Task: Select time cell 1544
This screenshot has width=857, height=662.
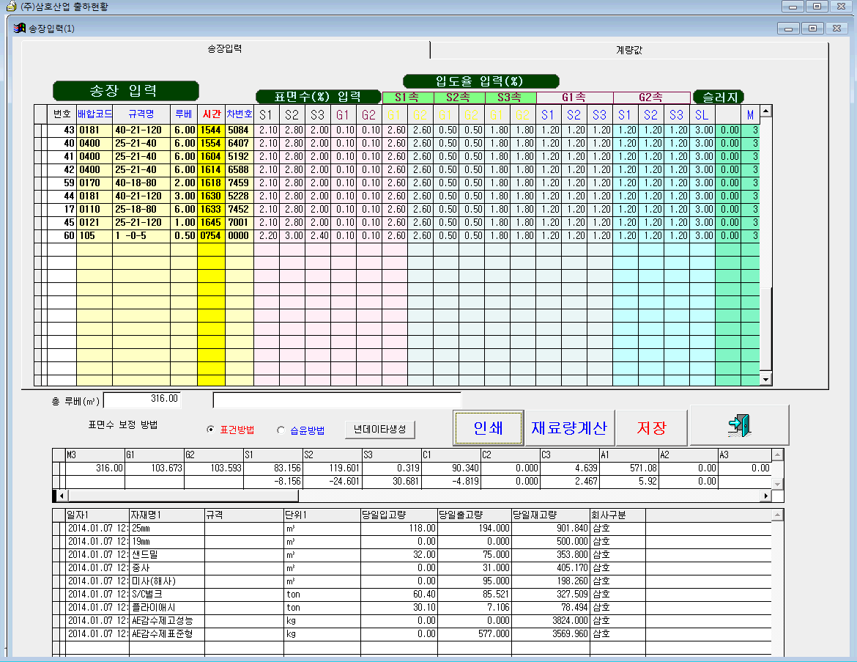Action: 211,130
